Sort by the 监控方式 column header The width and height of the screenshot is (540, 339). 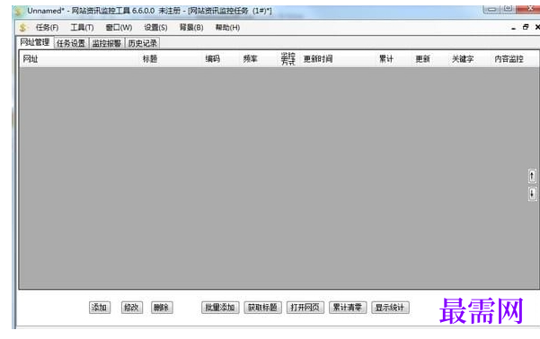point(288,59)
